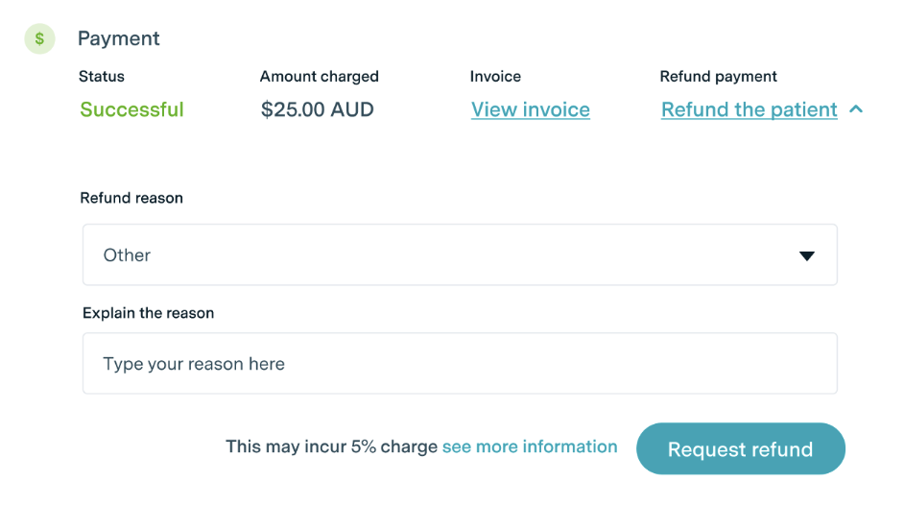Click the Invoice column label
This screenshot has width=904, height=506.
(x=495, y=76)
